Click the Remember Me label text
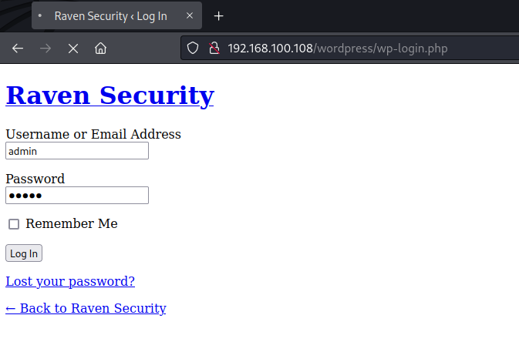Image resolution: width=519 pixels, height=352 pixels. coord(72,223)
